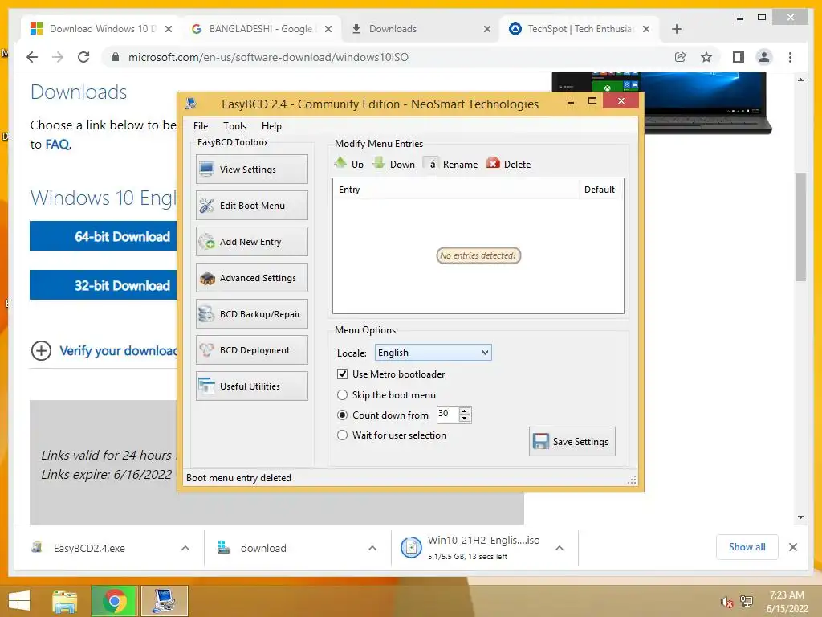The height and width of the screenshot is (617, 822).
Task: Decrease countdown with spinner down arrow
Action: (465, 418)
